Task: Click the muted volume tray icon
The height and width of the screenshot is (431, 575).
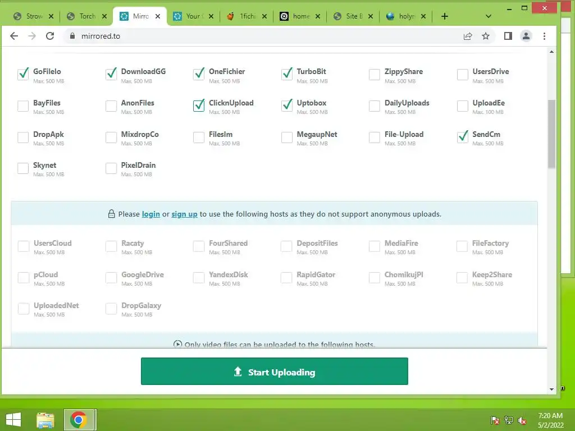Action: tap(522, 420)
